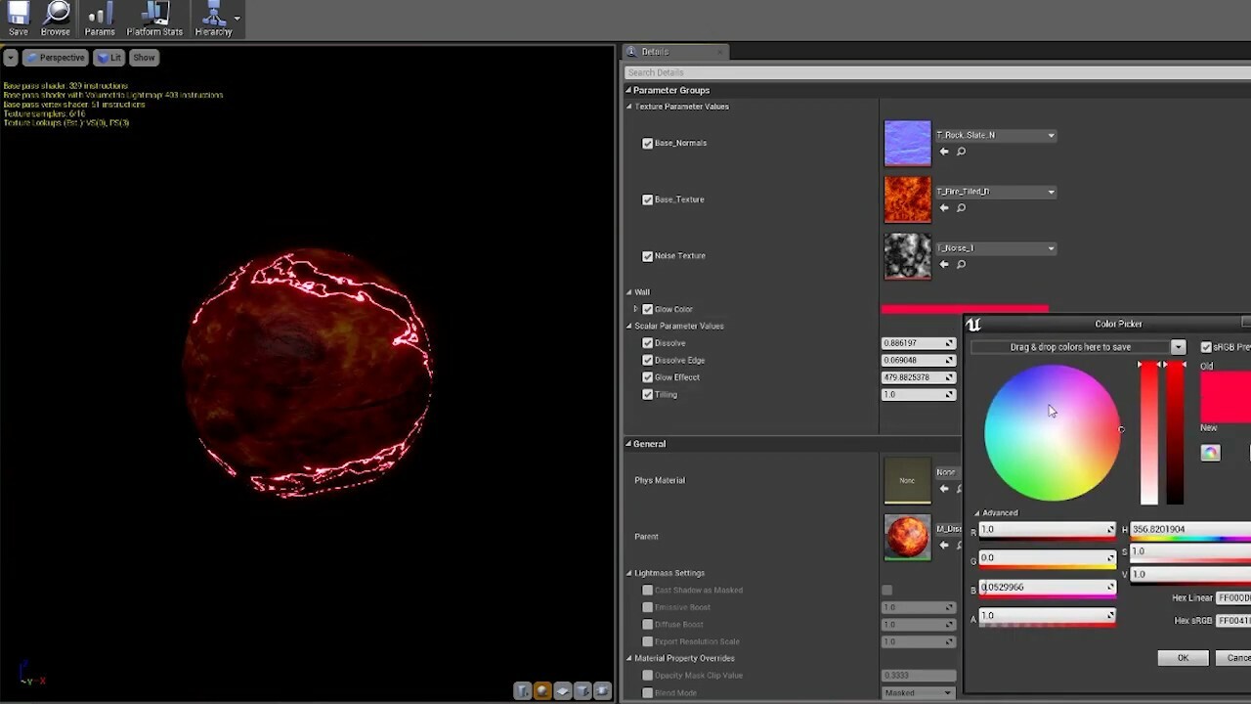Open the T_Fire_Tiled_D texture dropdown
1251x704 pixels.
(1050, 191)
